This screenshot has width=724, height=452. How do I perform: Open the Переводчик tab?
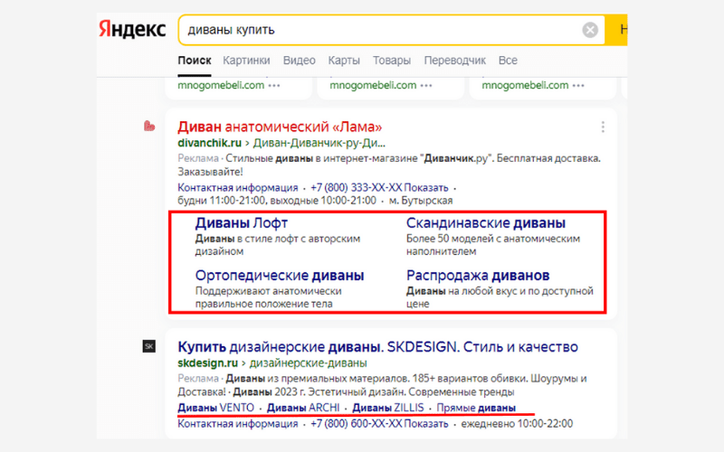455,61
